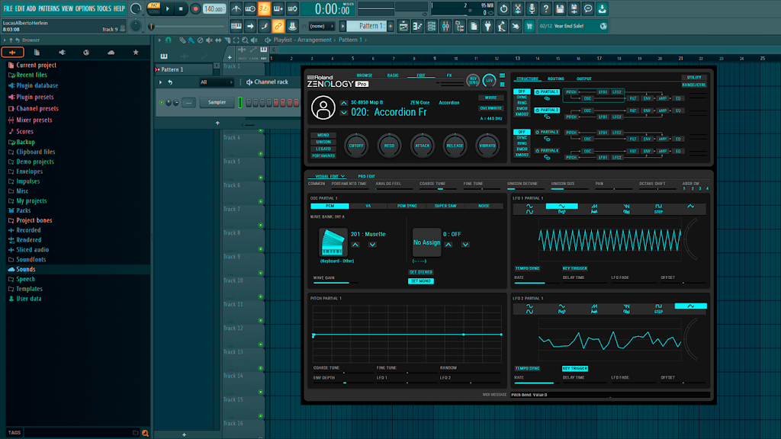Open the (none) pattern snap dropdown
The height and width of the screenshot is (439, 781).
[321, 26]
